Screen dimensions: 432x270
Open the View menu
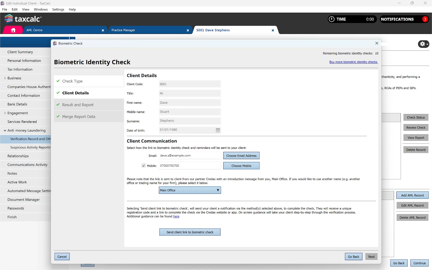26,9
